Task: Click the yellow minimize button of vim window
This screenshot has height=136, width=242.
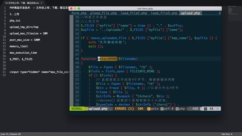Action: click(75, 8)
